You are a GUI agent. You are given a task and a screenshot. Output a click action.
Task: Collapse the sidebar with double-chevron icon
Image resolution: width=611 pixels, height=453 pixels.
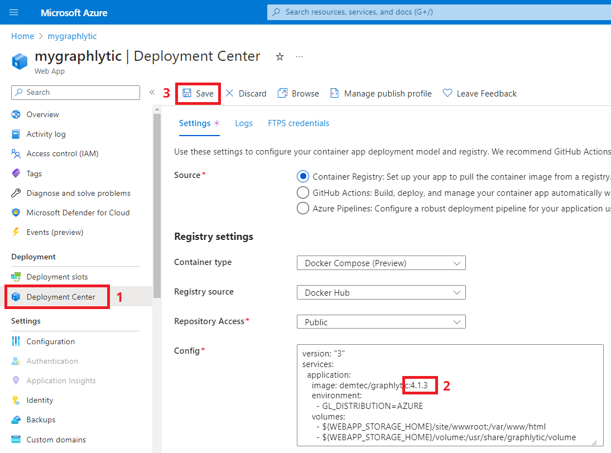click(x=152, y=93)
